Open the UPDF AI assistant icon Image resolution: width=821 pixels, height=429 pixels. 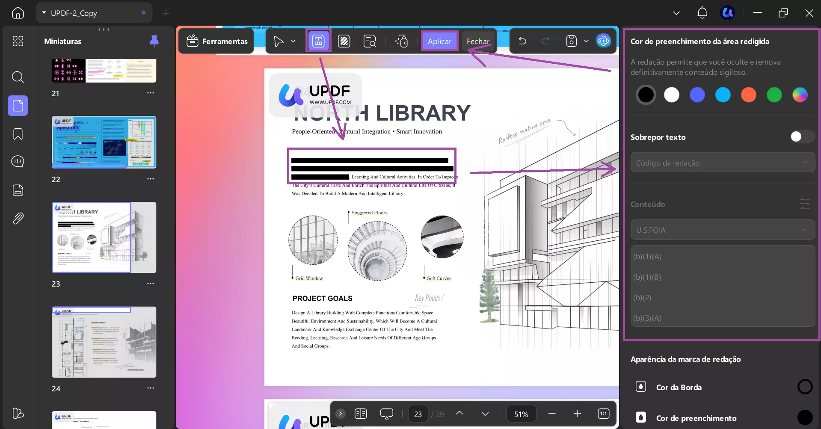(604, 41)
